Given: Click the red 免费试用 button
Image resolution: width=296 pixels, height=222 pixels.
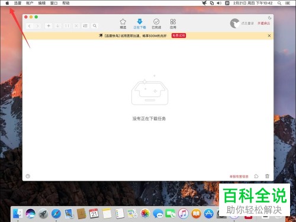Looking at the screenshot, I should [179, 36].
